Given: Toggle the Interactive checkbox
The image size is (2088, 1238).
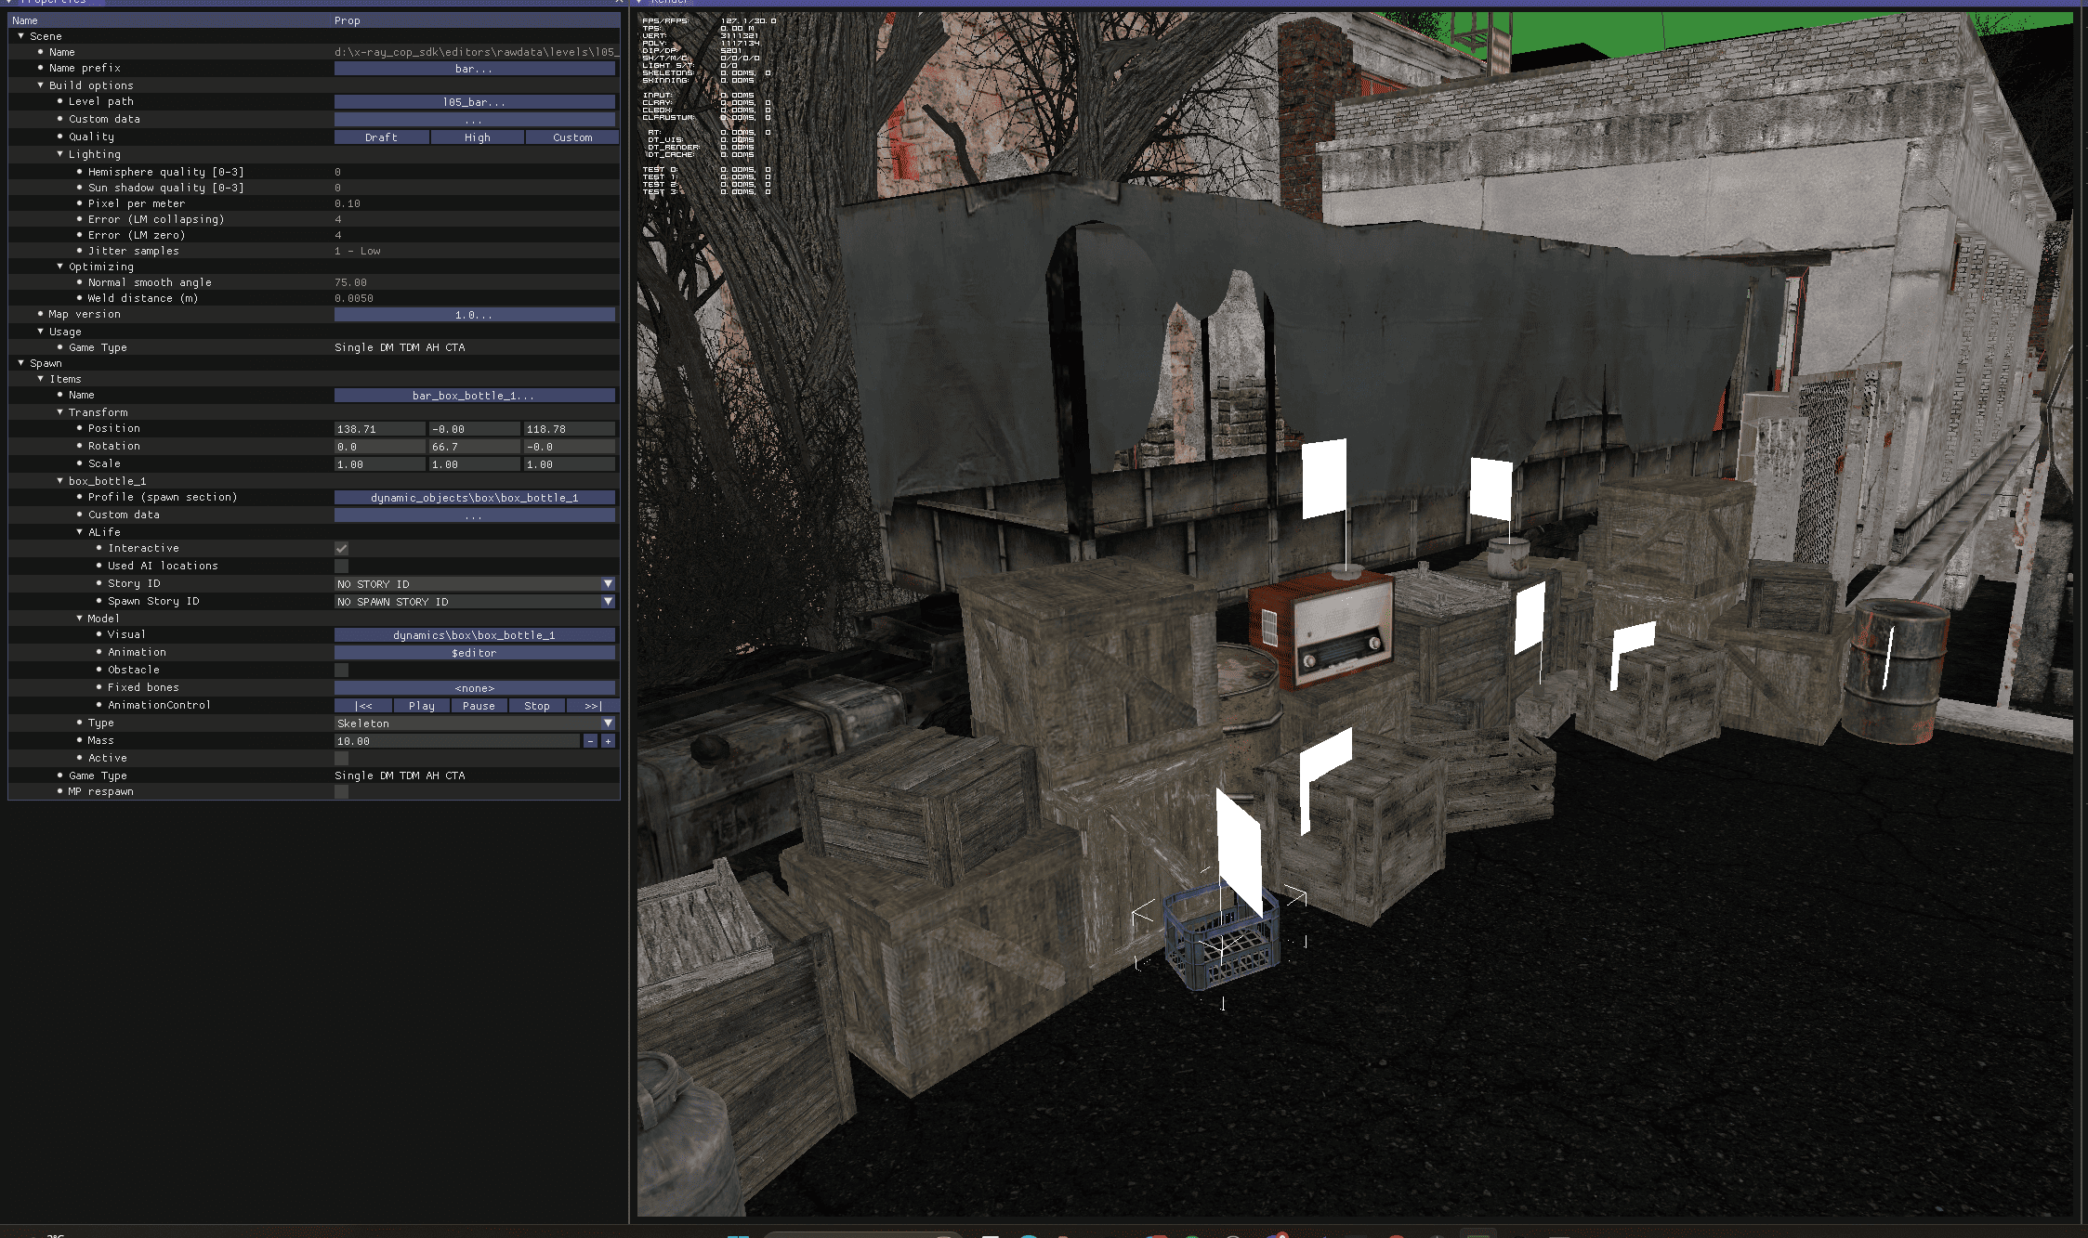Looking at the screenshot, I should (x=341, y=549).
